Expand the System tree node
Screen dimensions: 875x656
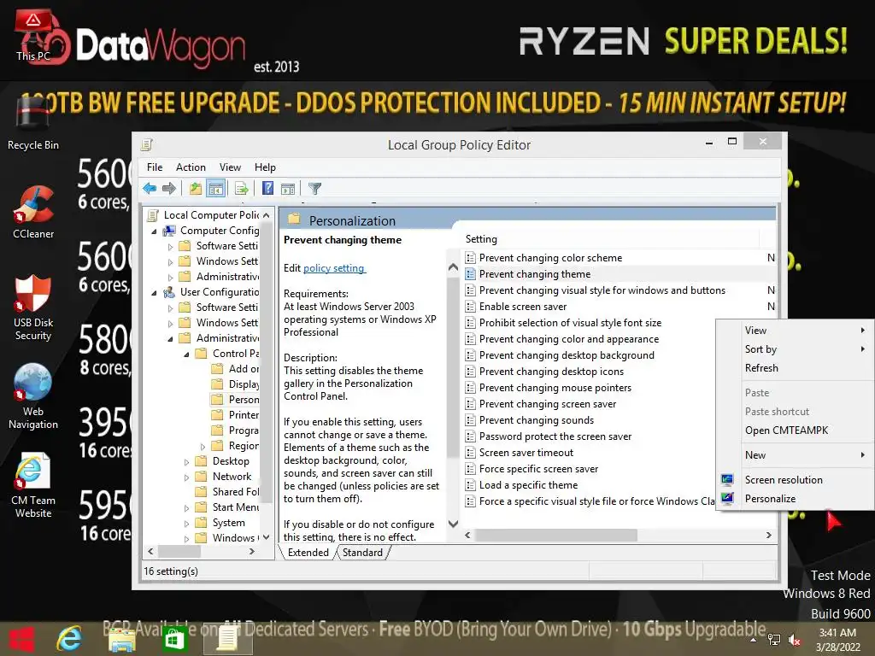pyautogui.click(x=187, y=524)
